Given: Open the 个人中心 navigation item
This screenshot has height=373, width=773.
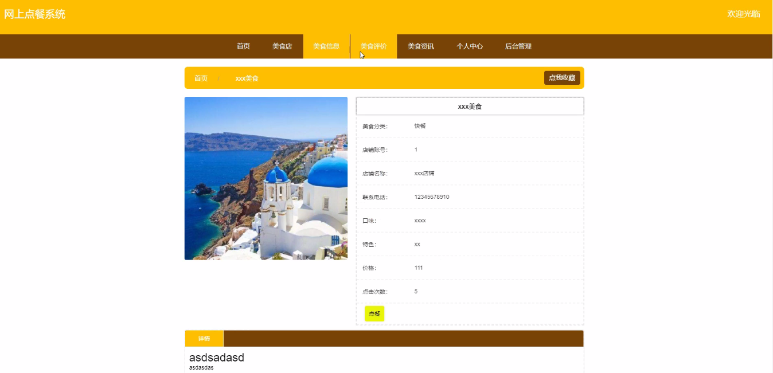Looking at the screenshot, I should tap(470, 46).
